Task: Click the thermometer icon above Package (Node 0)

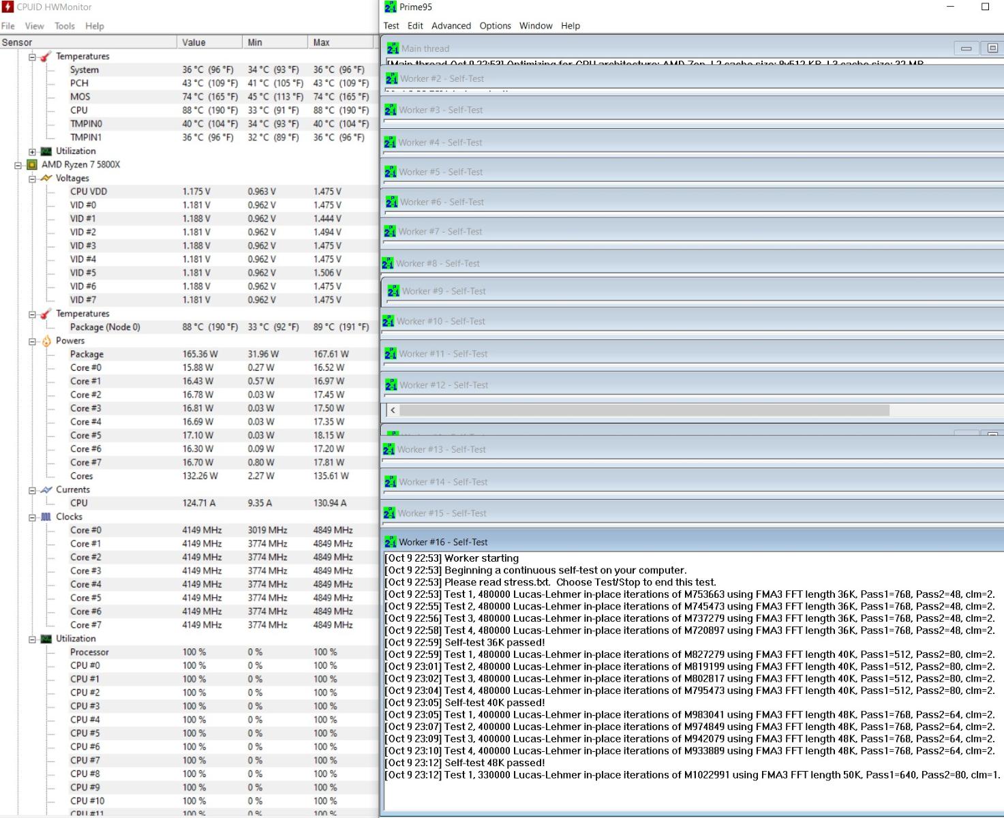Action: 46,314
